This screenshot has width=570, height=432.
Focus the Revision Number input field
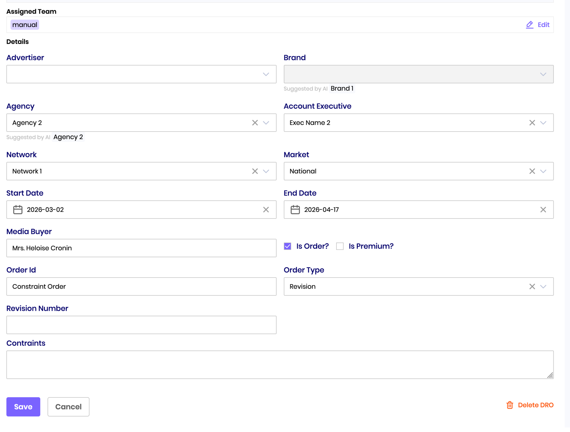pos(141,325)
